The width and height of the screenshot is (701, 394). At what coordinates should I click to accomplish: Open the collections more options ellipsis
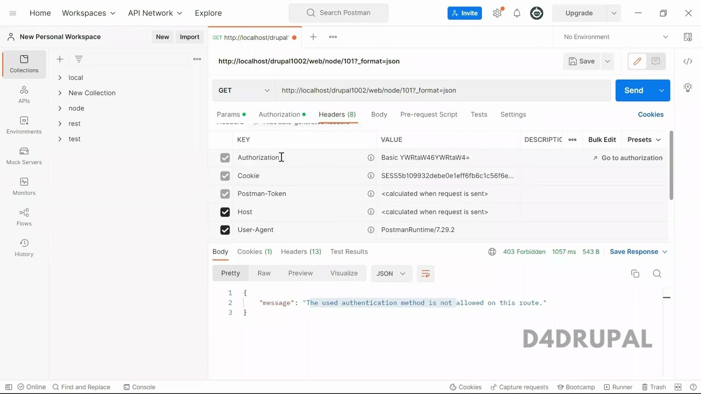click(197, 59)
